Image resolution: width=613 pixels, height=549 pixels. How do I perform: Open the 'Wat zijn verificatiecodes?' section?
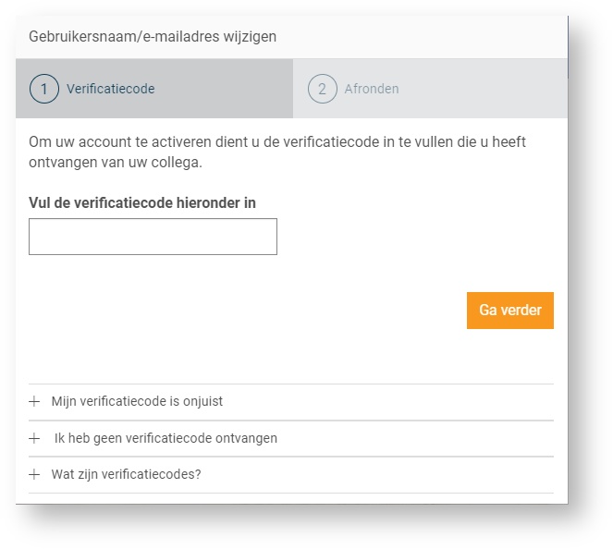(x=126, y=474)
